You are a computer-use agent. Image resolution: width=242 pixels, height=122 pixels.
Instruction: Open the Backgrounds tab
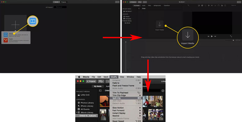[157, 6]
